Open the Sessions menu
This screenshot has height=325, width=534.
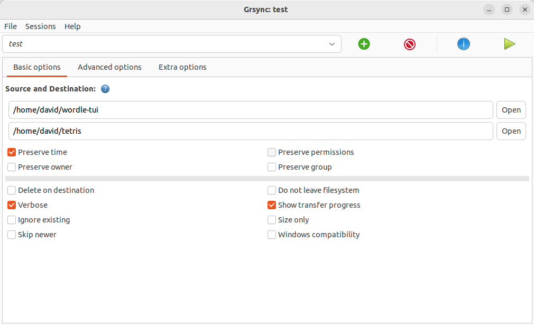(40, 26)
